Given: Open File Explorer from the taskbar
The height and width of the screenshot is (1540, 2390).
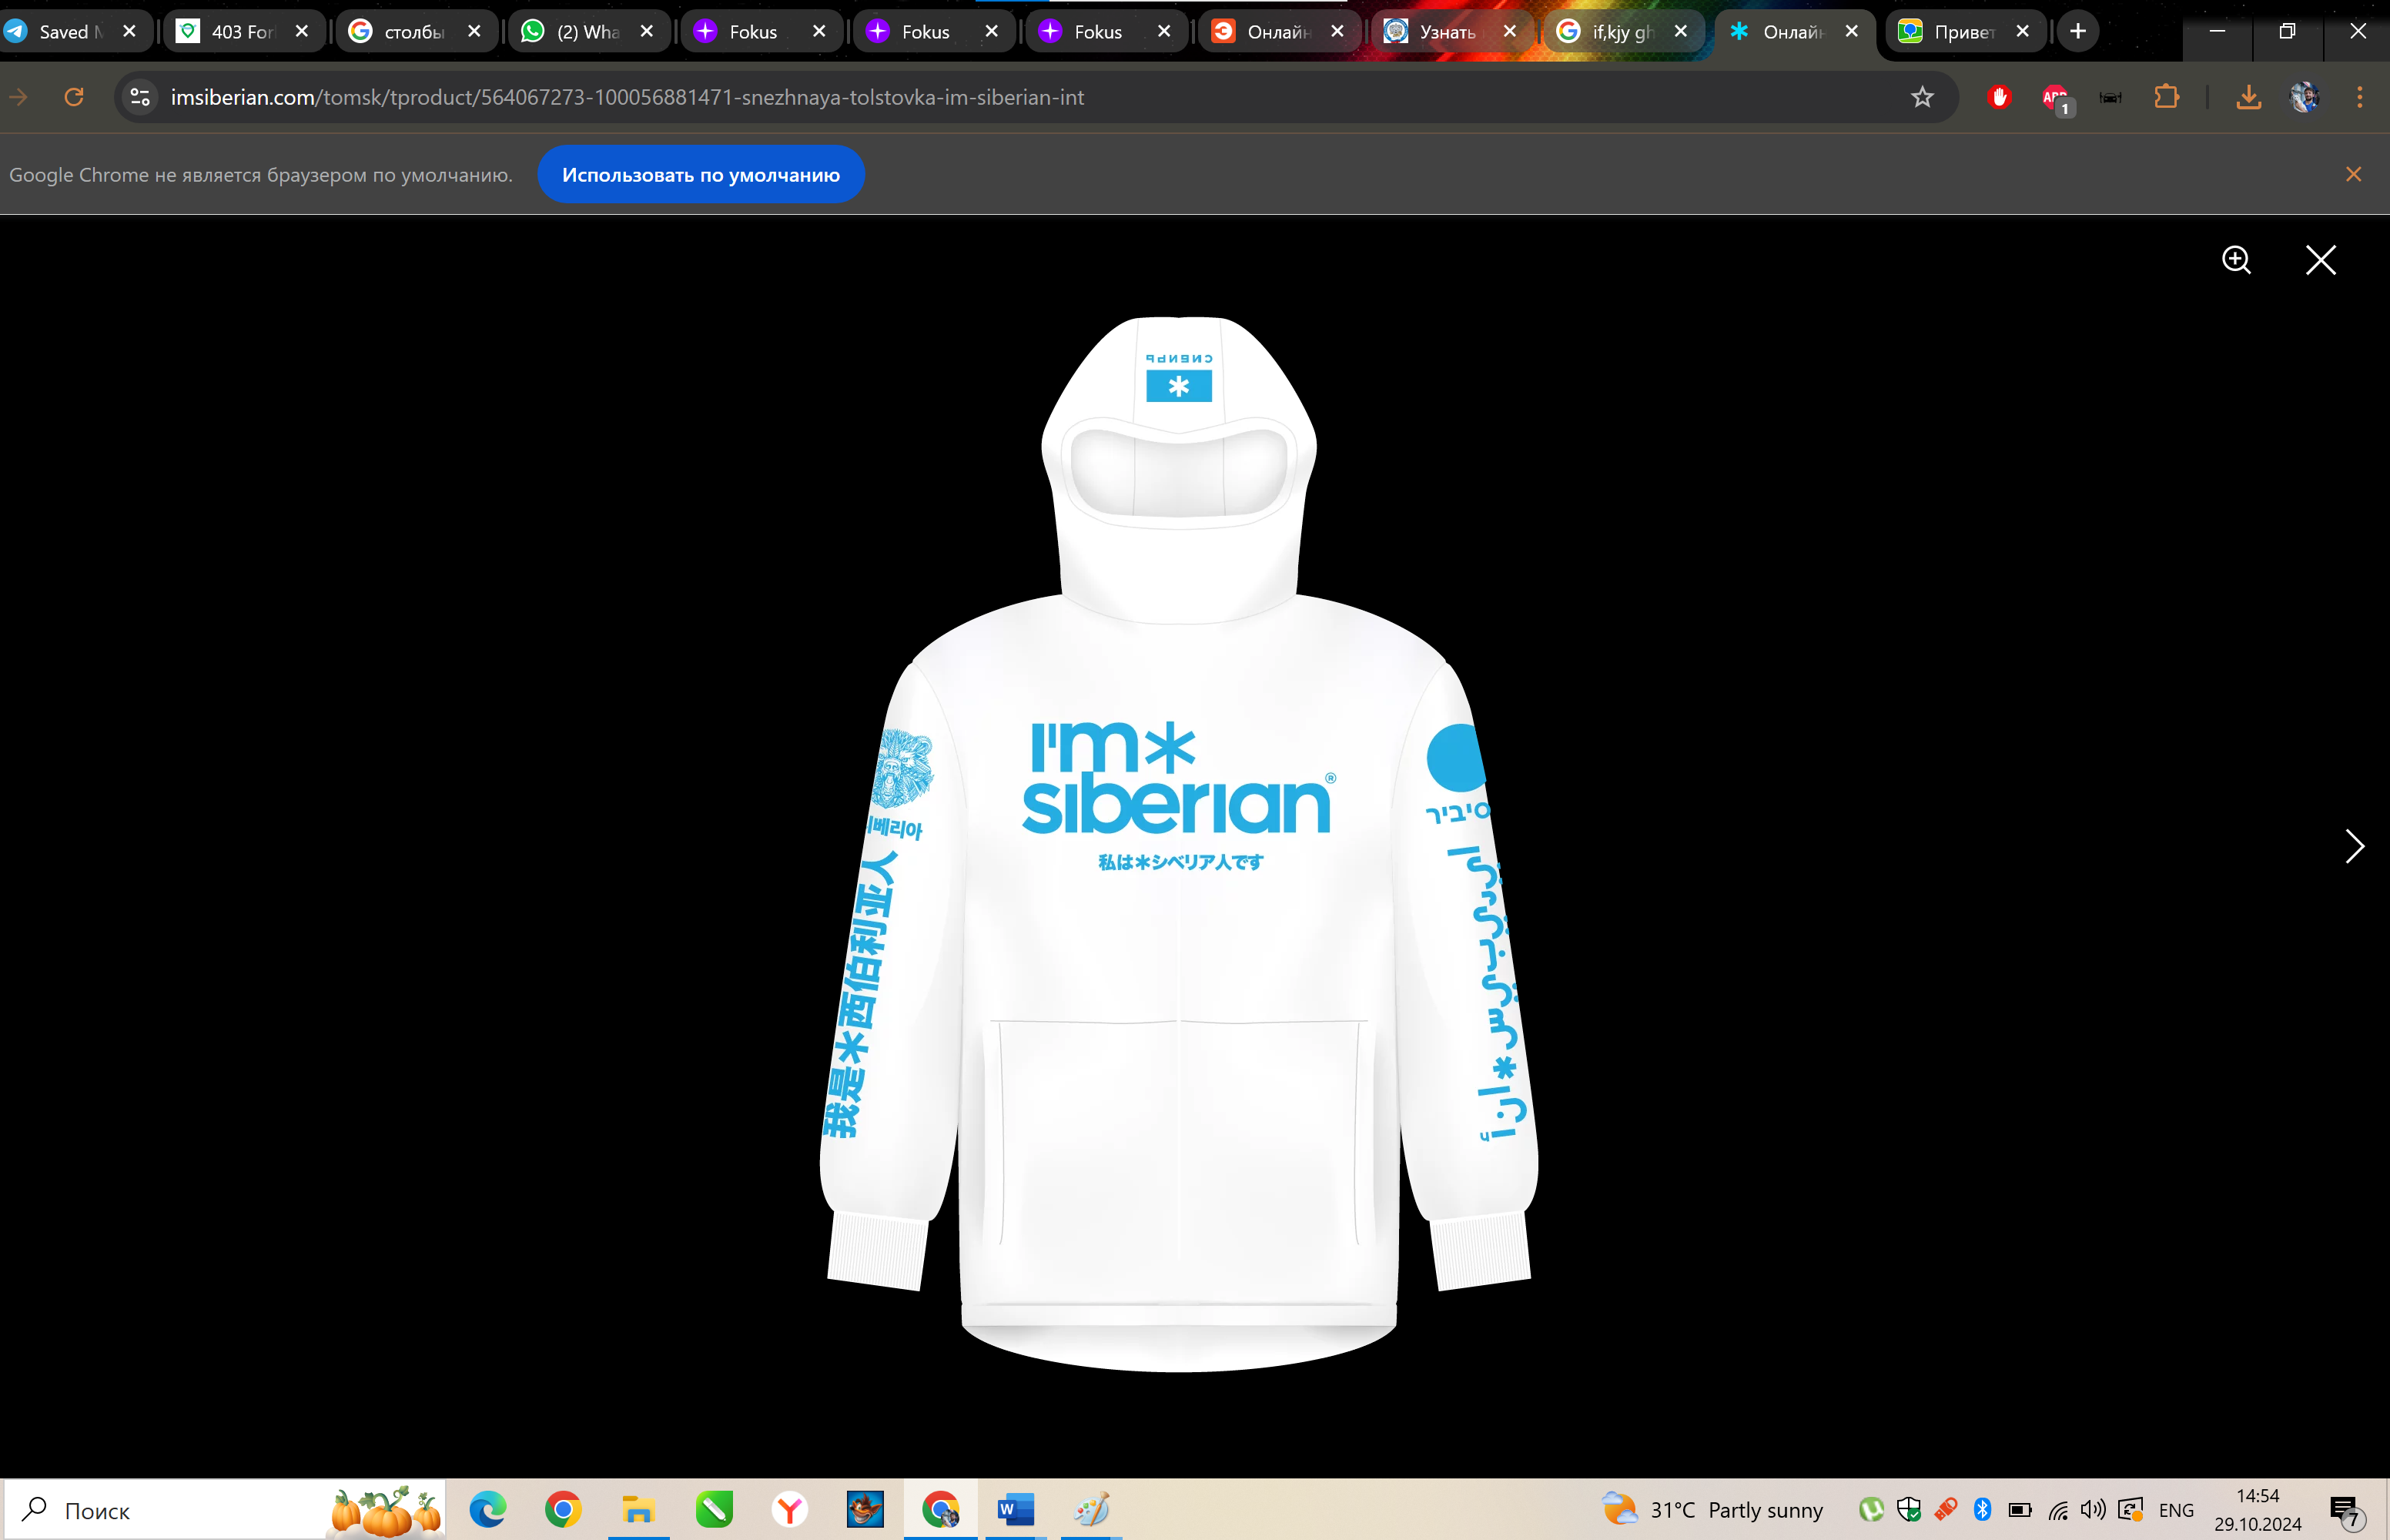Looking at the screenshot, I should click(638, 1509).
